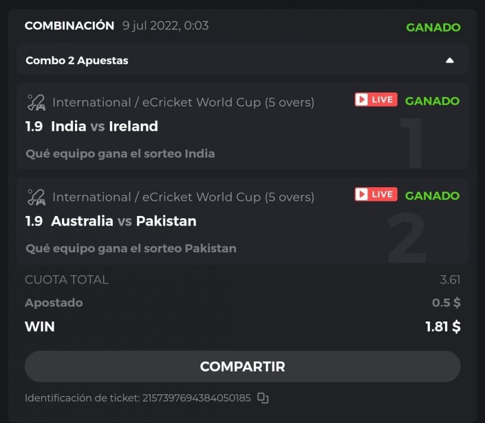The image size is (485, 423).
Task: Click the COMBINACIÓN title
Action: pyautogui.click(x=69, y=25)
